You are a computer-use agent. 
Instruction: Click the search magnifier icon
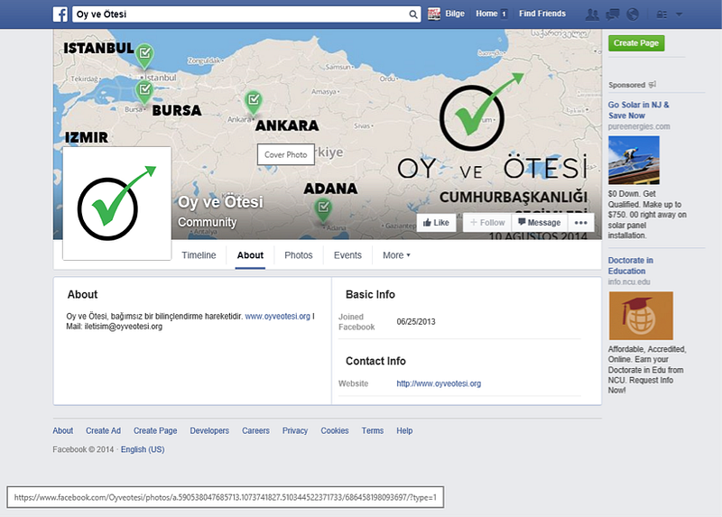pyautogui.click(x=413, y=14)
